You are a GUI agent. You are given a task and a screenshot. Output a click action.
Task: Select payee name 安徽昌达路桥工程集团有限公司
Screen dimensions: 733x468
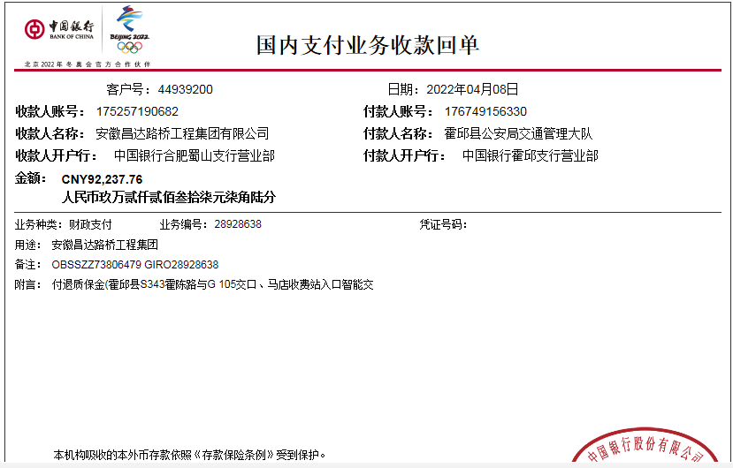coord(182,133)
